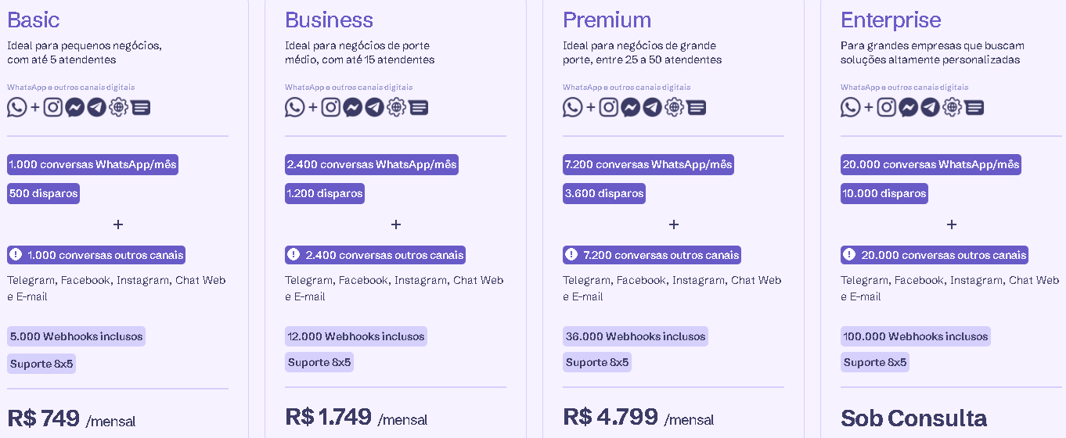Click the Instagram icon in Premium plan
1066x438 pixels.
(x=609, y=107)
